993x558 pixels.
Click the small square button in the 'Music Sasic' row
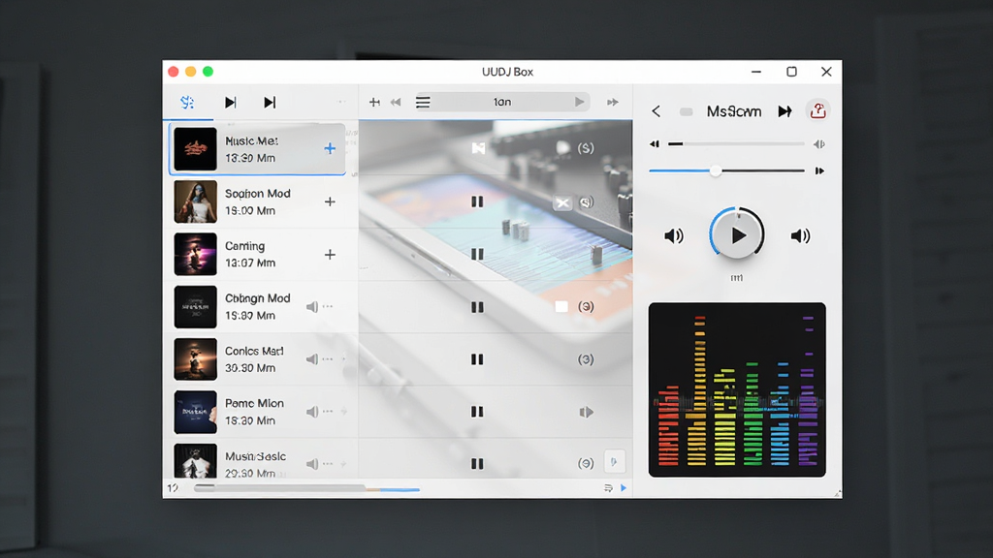(614, 462)
